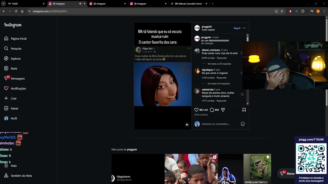Reply to alisson_menezes_ comment
This screenshot has width=328, height=184.
[222, 58]
